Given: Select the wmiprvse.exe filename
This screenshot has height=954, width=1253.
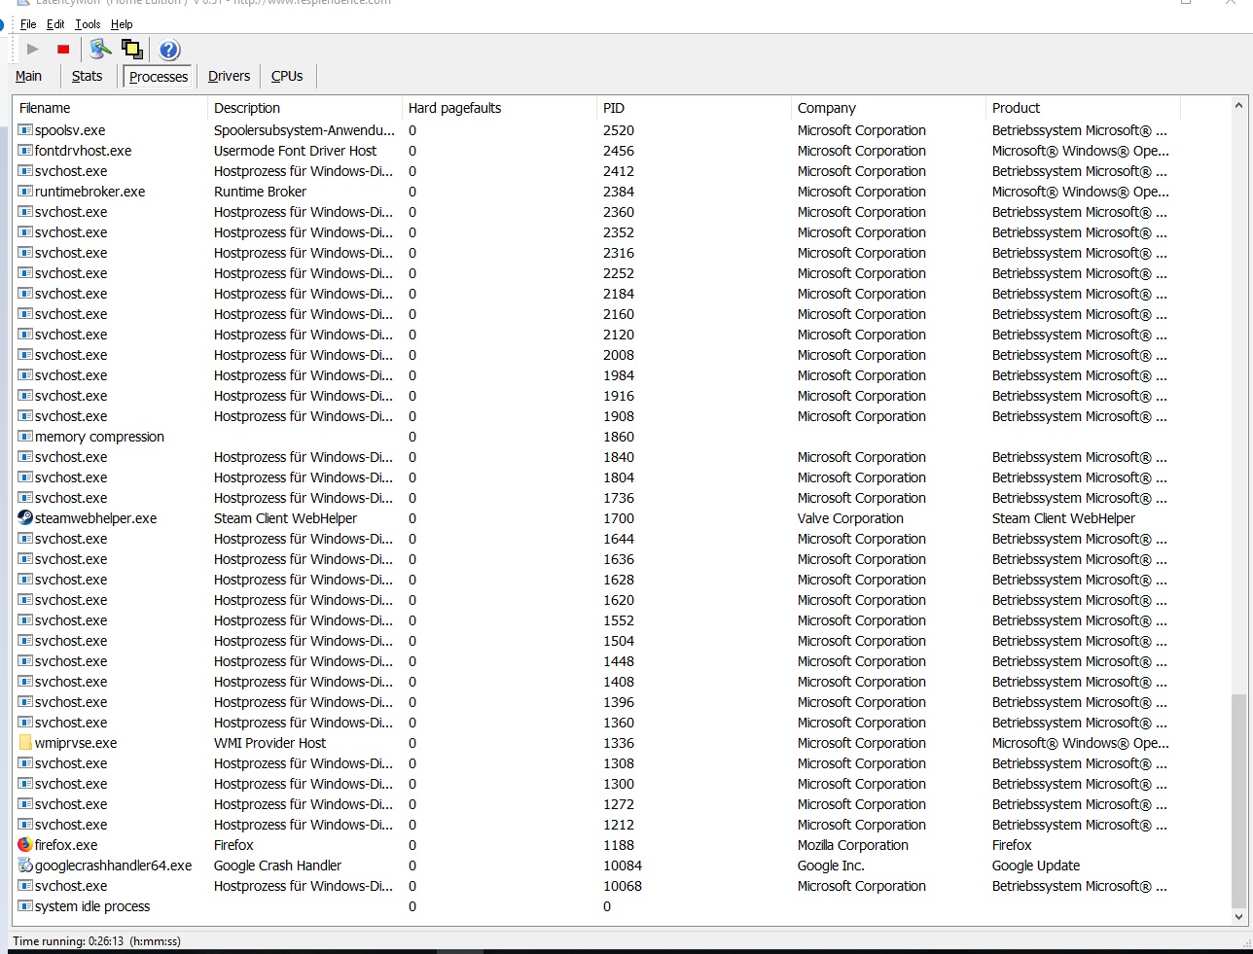Looking at the screenshot, I should [76, 743].
